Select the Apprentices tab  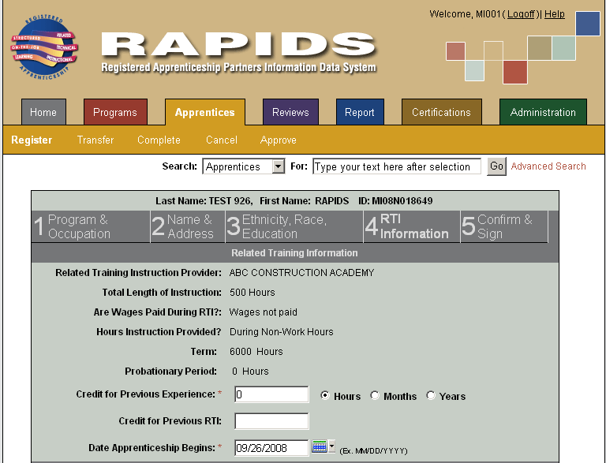pos(205,112)
